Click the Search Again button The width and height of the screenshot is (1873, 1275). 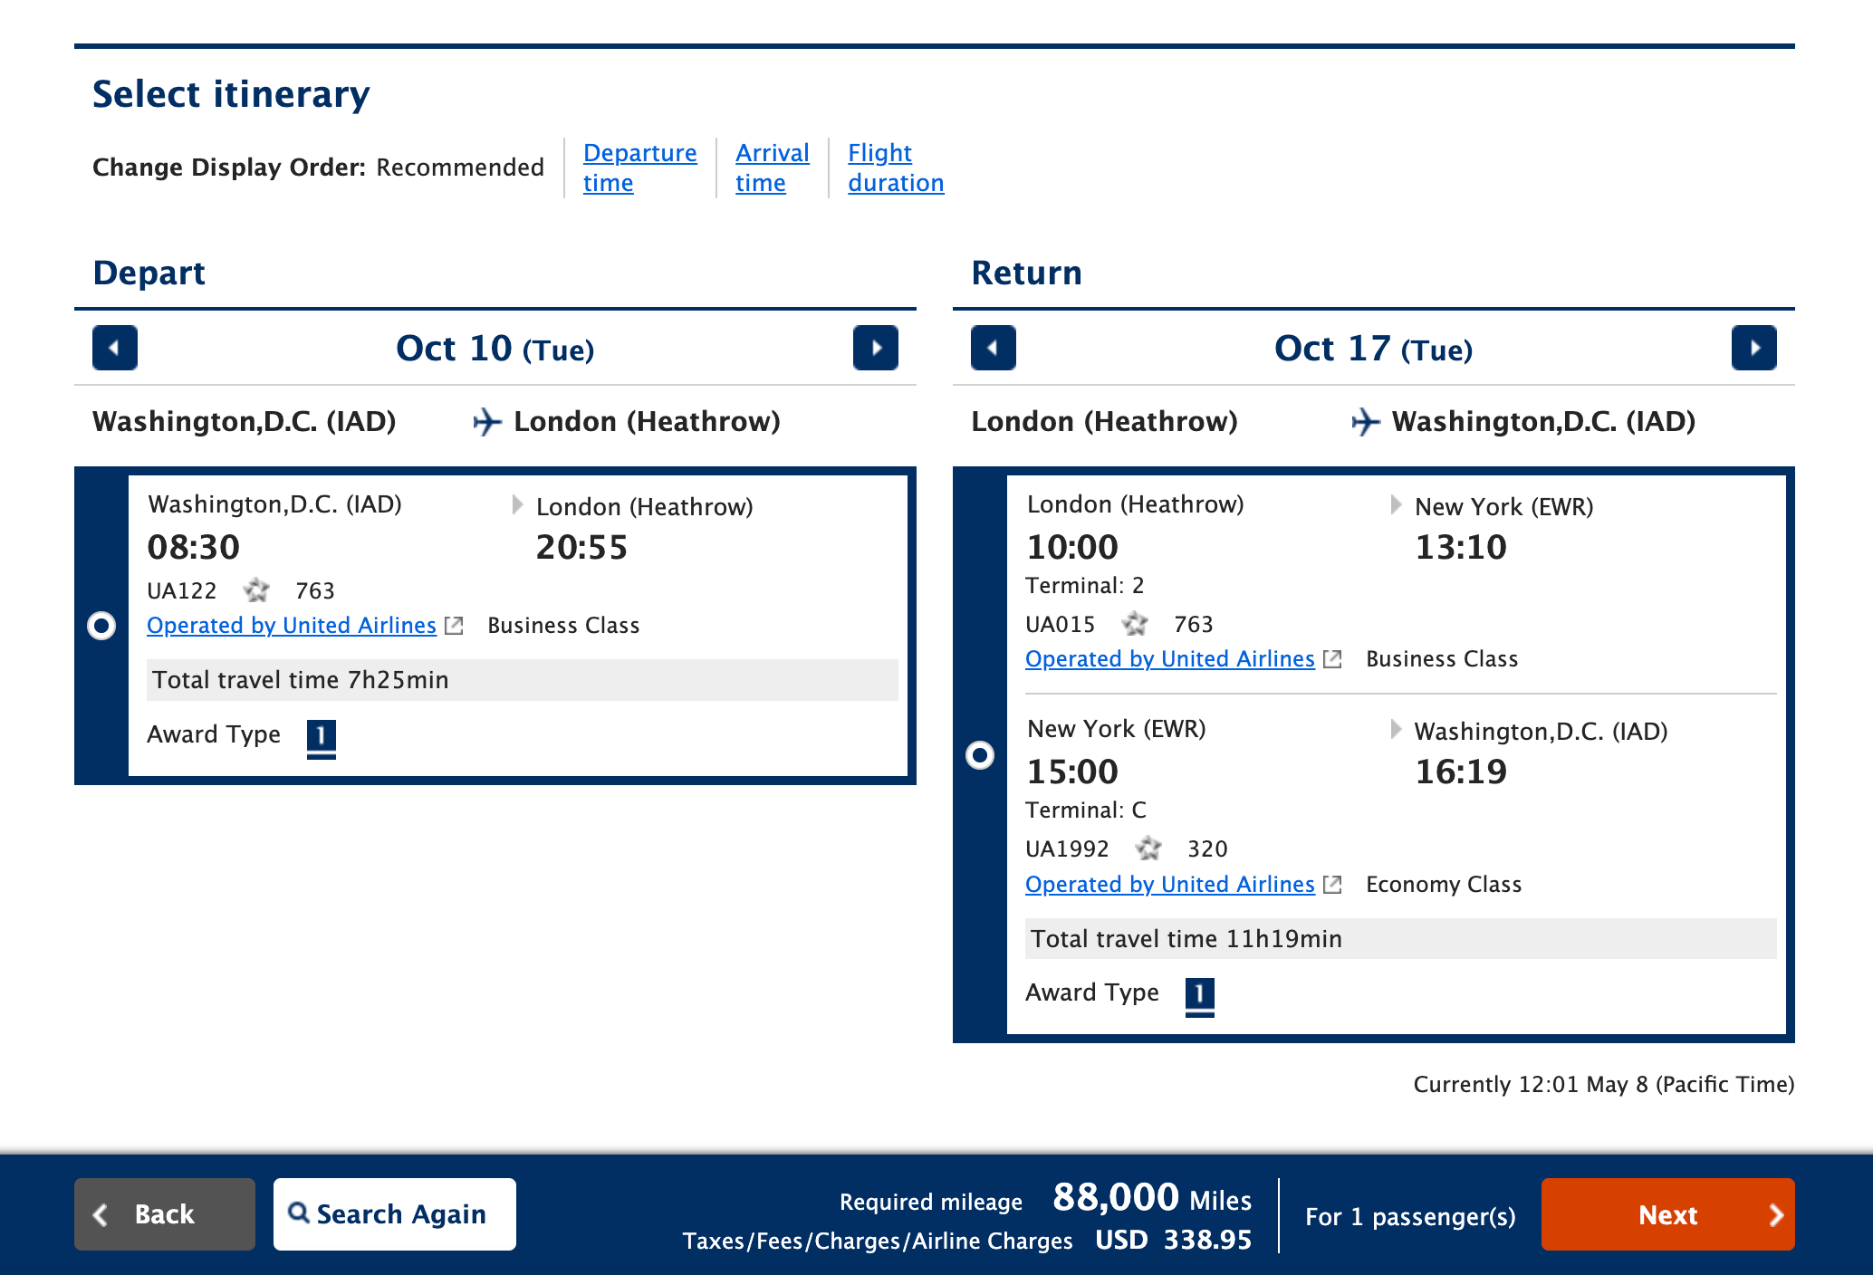coord(395,1214)
